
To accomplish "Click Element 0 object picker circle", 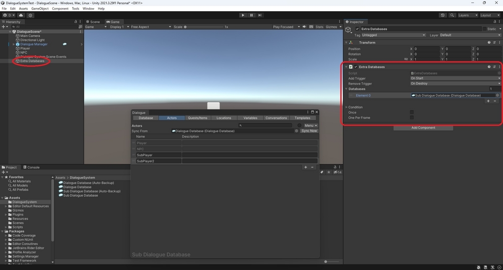I will click(498, 95).
